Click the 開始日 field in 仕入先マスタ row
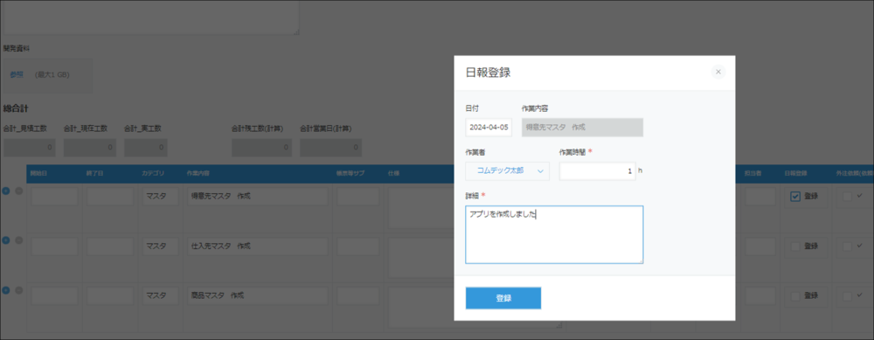 tap(54, 246)
